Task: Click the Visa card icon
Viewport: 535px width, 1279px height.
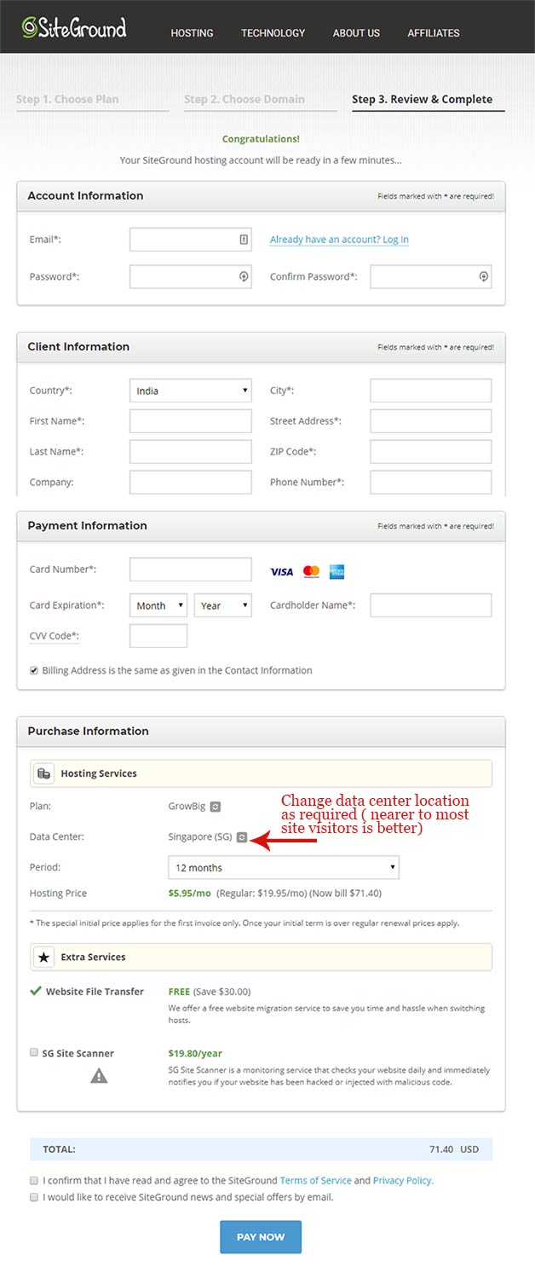Action: [x=281, y=572]
